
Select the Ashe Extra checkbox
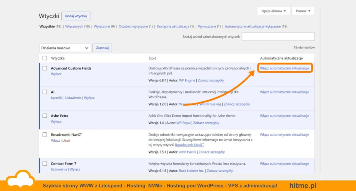point(45,116)
